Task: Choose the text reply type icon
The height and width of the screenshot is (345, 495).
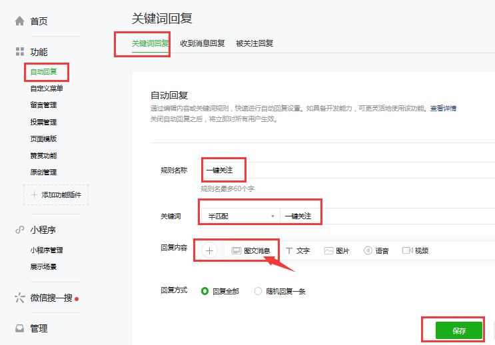Action: click(x=289, y=251)
